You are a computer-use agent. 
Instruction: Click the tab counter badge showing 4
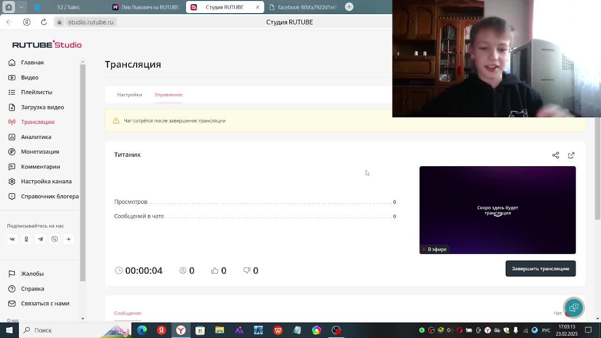[x=8, y=7]
